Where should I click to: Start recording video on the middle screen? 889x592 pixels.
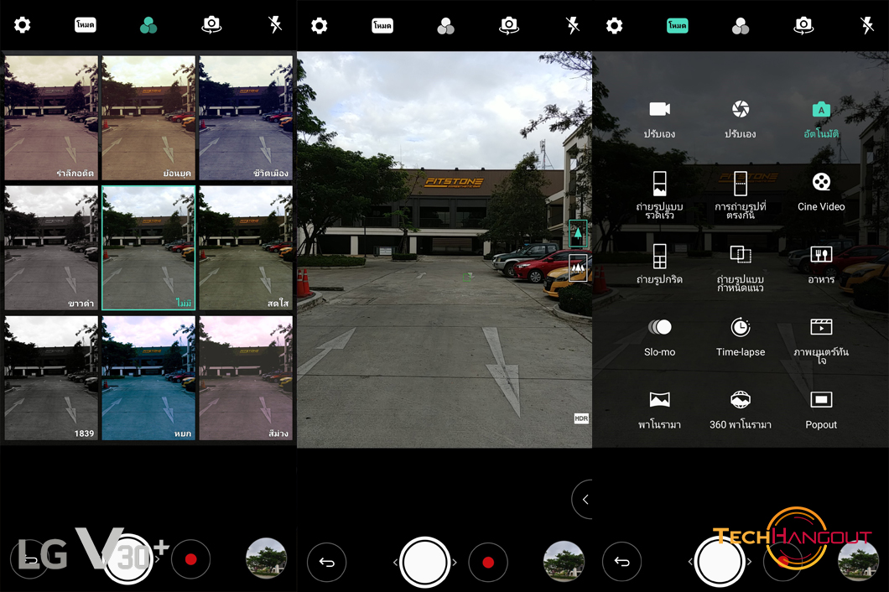(488, 562)
